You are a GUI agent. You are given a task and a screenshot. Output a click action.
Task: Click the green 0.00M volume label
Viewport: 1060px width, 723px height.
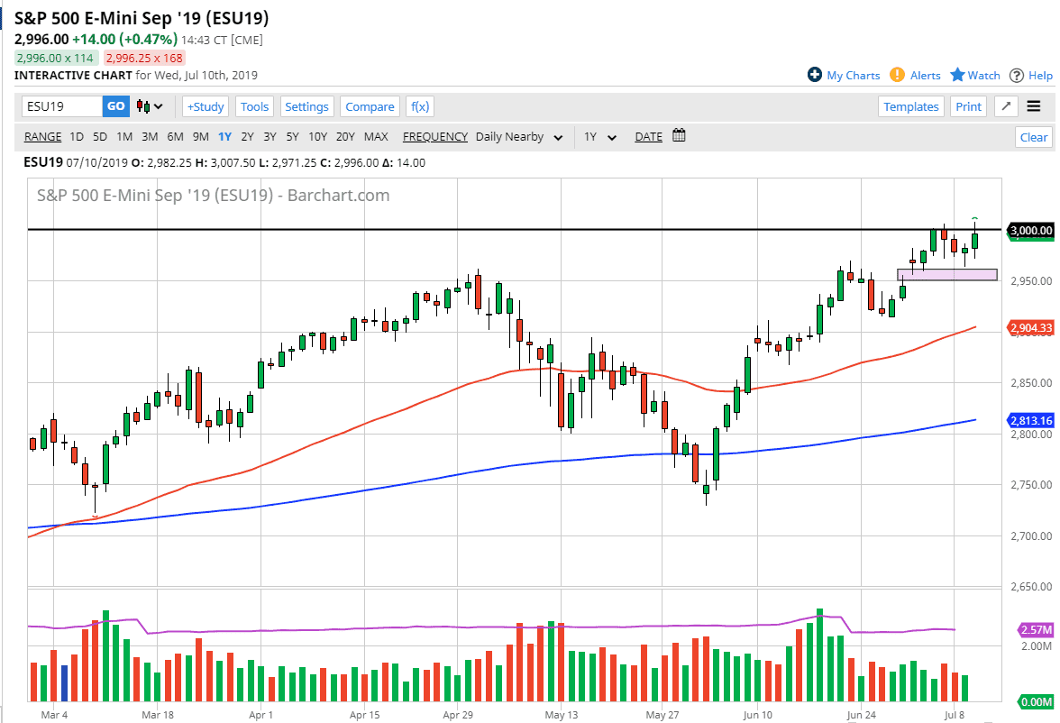(x=1036, y=702)
